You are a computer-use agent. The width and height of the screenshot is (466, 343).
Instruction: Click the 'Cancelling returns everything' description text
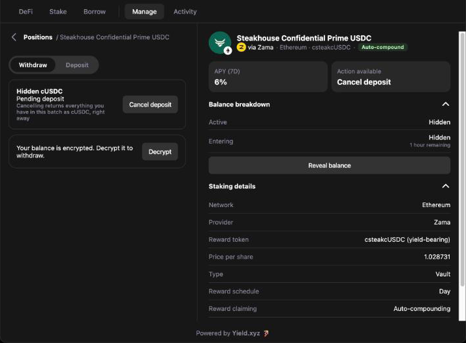click(x=60, y=112)
